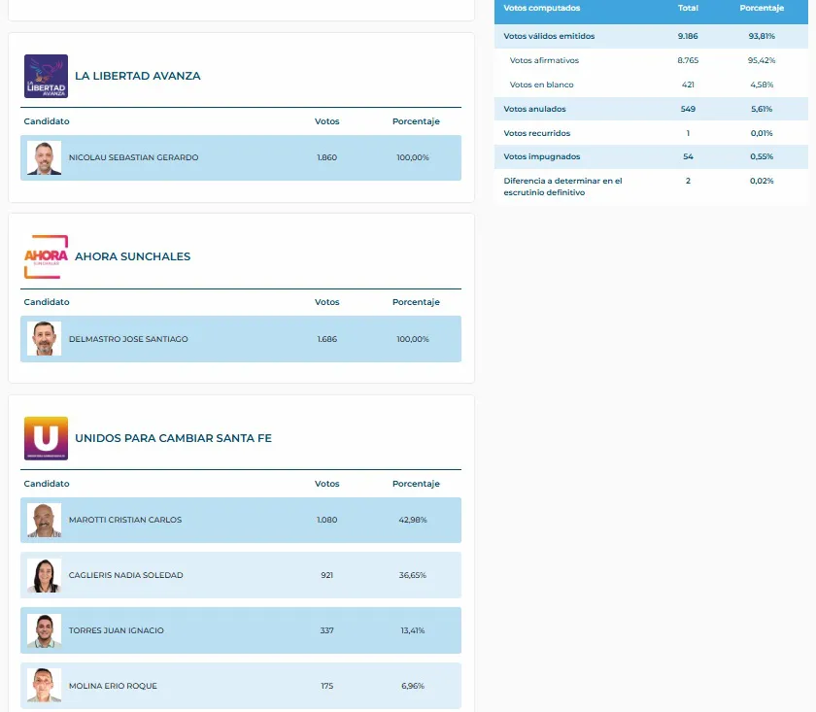
Task: Click the LA LIBERTAD AVANZA party title
Action: click(x=137, y=76)
